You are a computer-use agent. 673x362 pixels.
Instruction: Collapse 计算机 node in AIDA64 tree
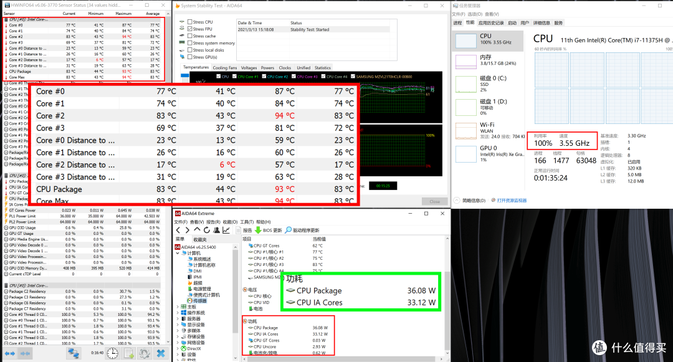point(178,253)
